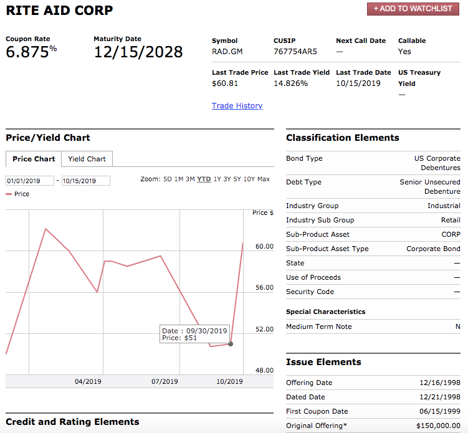Switch to the Price Chart tab
468x433 pixels.
(x=34, y=159)
